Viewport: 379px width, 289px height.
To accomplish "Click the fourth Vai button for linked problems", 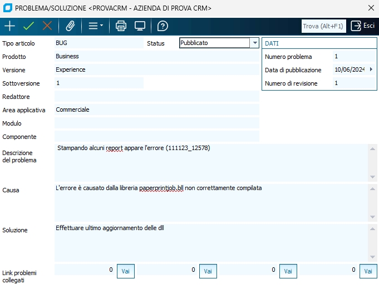I will coord(368,271).
